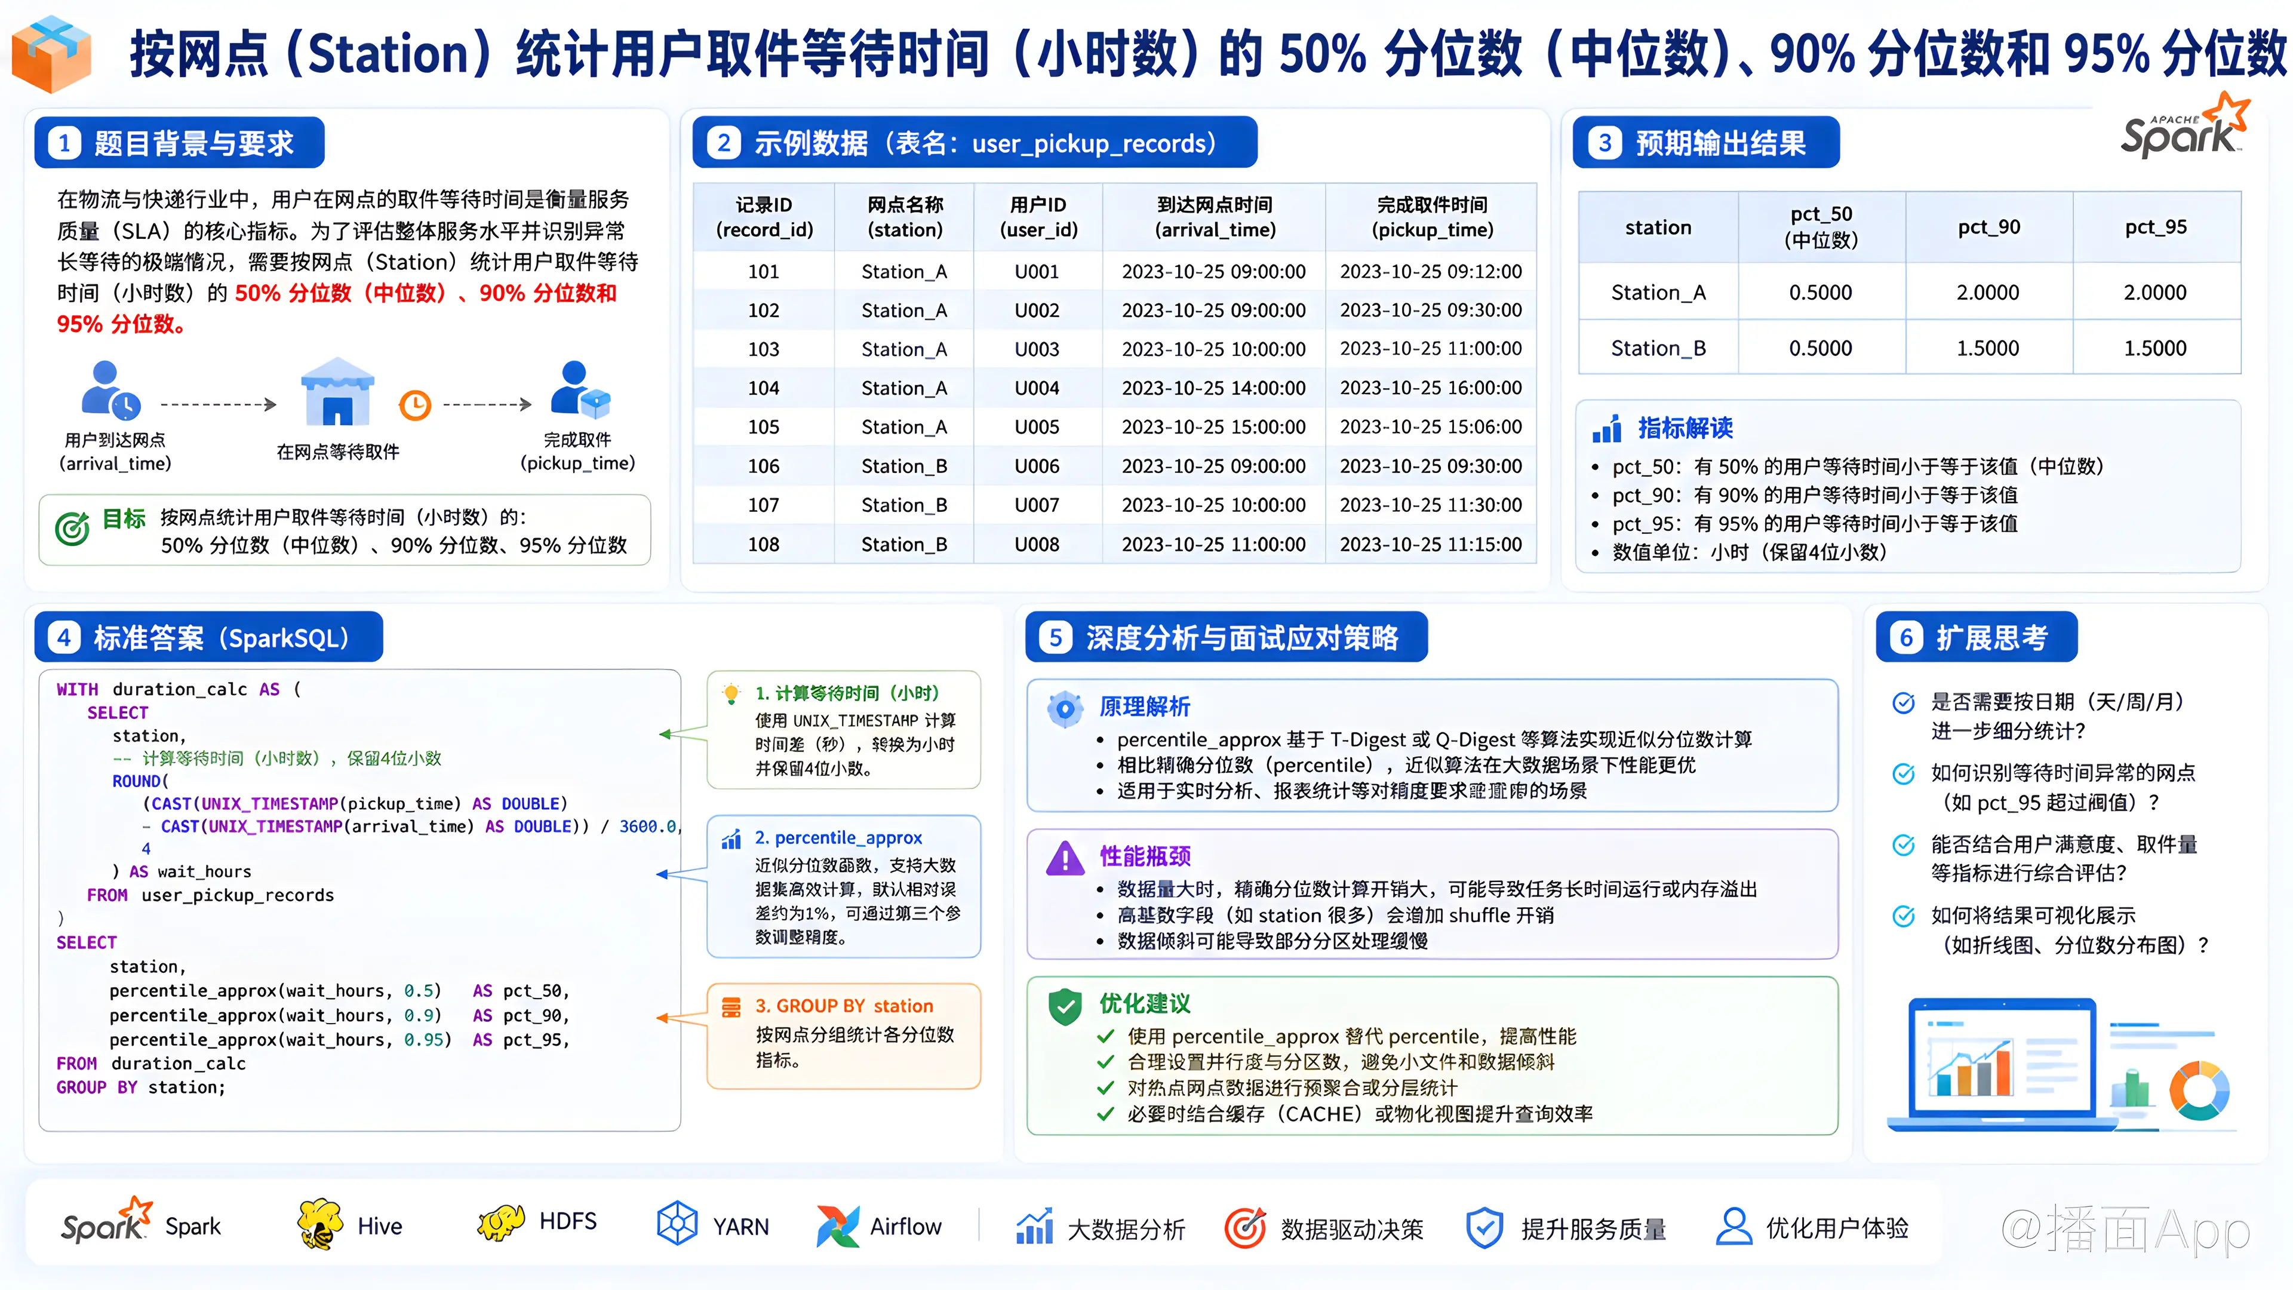Click the 提升服务质量 shield icon

pos(1484,1228)
